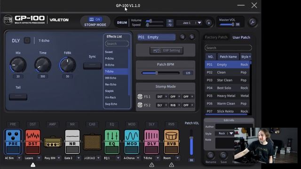Go to the next patch arrow
Viewport: 301px width, 169px height.
[192, 37]
